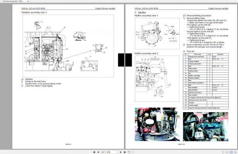Click 'Clearance to be over 20 mm' table row
This screenshot has height=154, width=238.
(x=205, y=100)
